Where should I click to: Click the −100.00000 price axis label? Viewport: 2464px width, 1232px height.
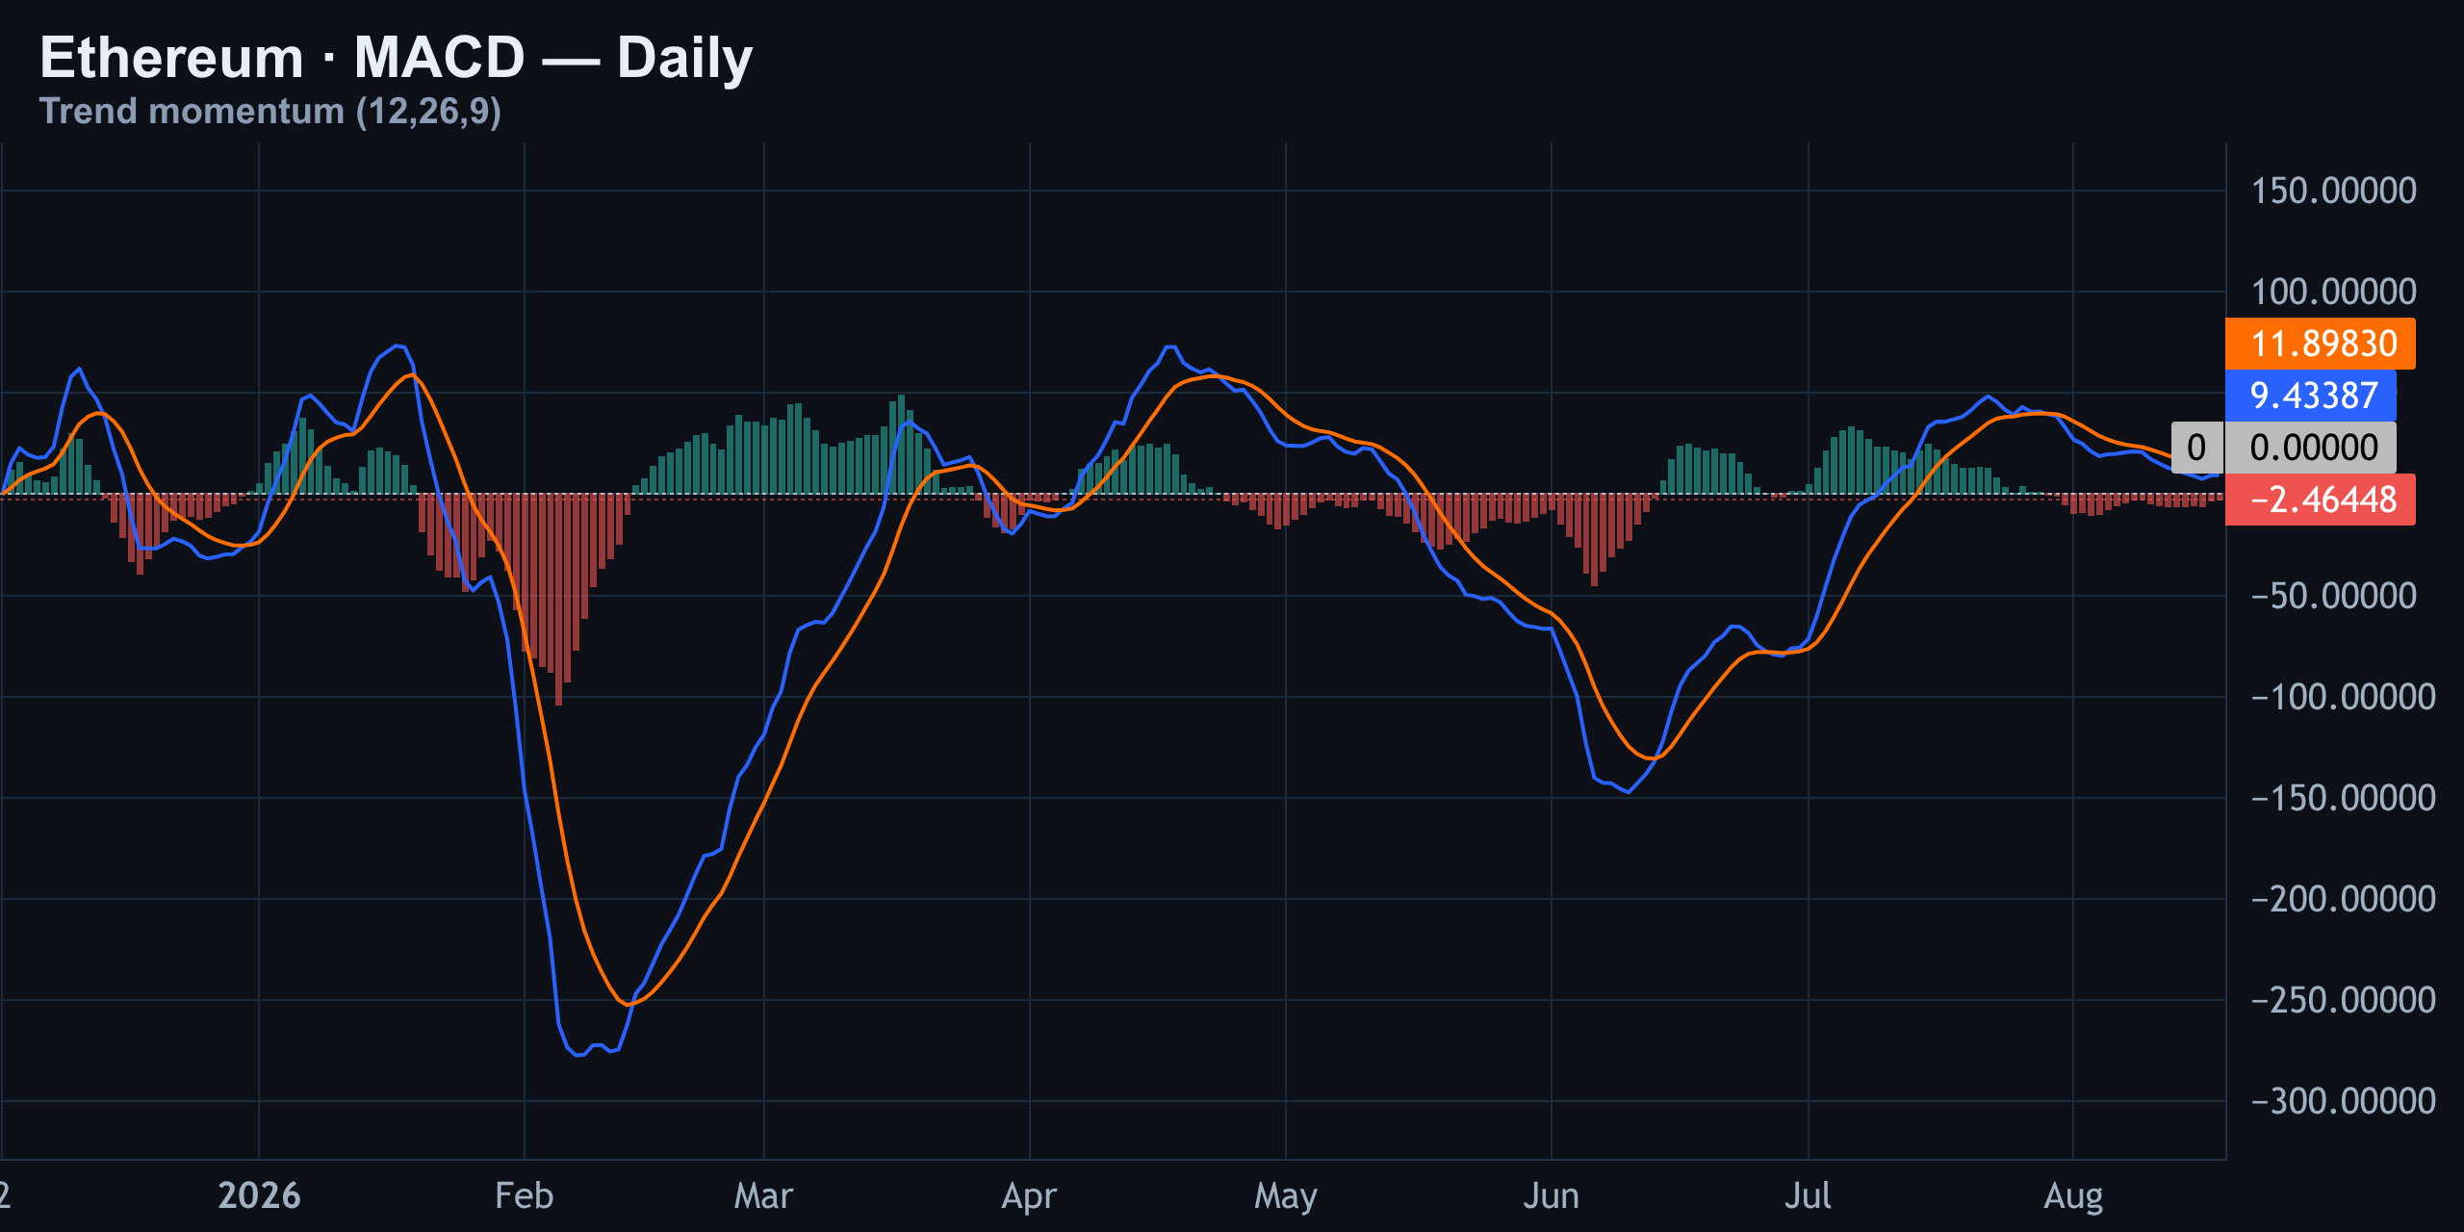(x=2343, y=697)
